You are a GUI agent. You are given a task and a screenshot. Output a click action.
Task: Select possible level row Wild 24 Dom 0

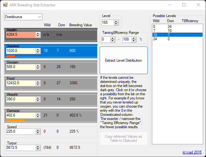[177, 39]
